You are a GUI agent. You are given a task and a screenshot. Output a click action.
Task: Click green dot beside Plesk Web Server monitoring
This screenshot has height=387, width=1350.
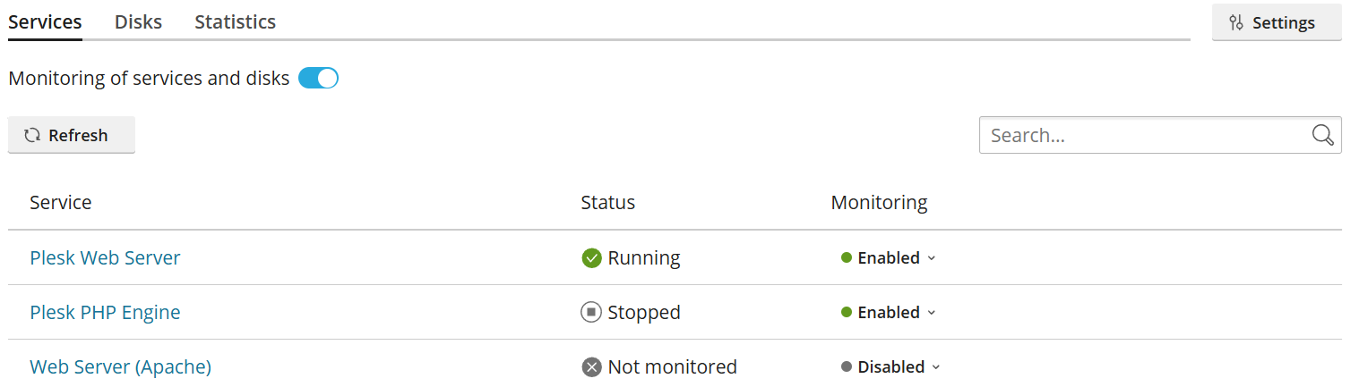pos(846,258)
